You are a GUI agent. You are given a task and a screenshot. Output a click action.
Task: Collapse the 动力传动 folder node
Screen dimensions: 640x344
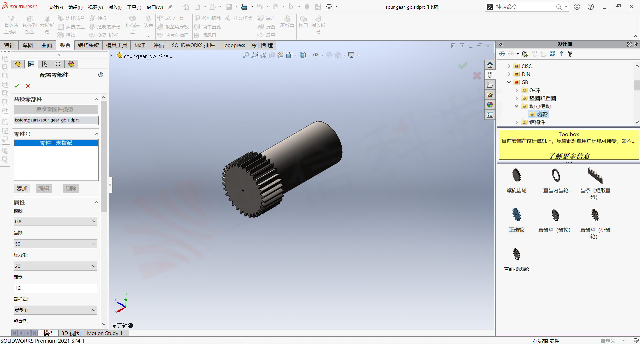pyautogui.click(x=517, y=106)
